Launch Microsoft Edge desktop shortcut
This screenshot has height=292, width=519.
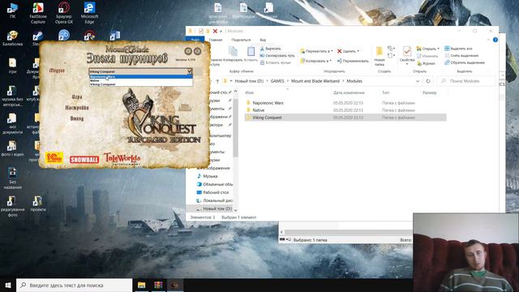(x=89, y=13)
